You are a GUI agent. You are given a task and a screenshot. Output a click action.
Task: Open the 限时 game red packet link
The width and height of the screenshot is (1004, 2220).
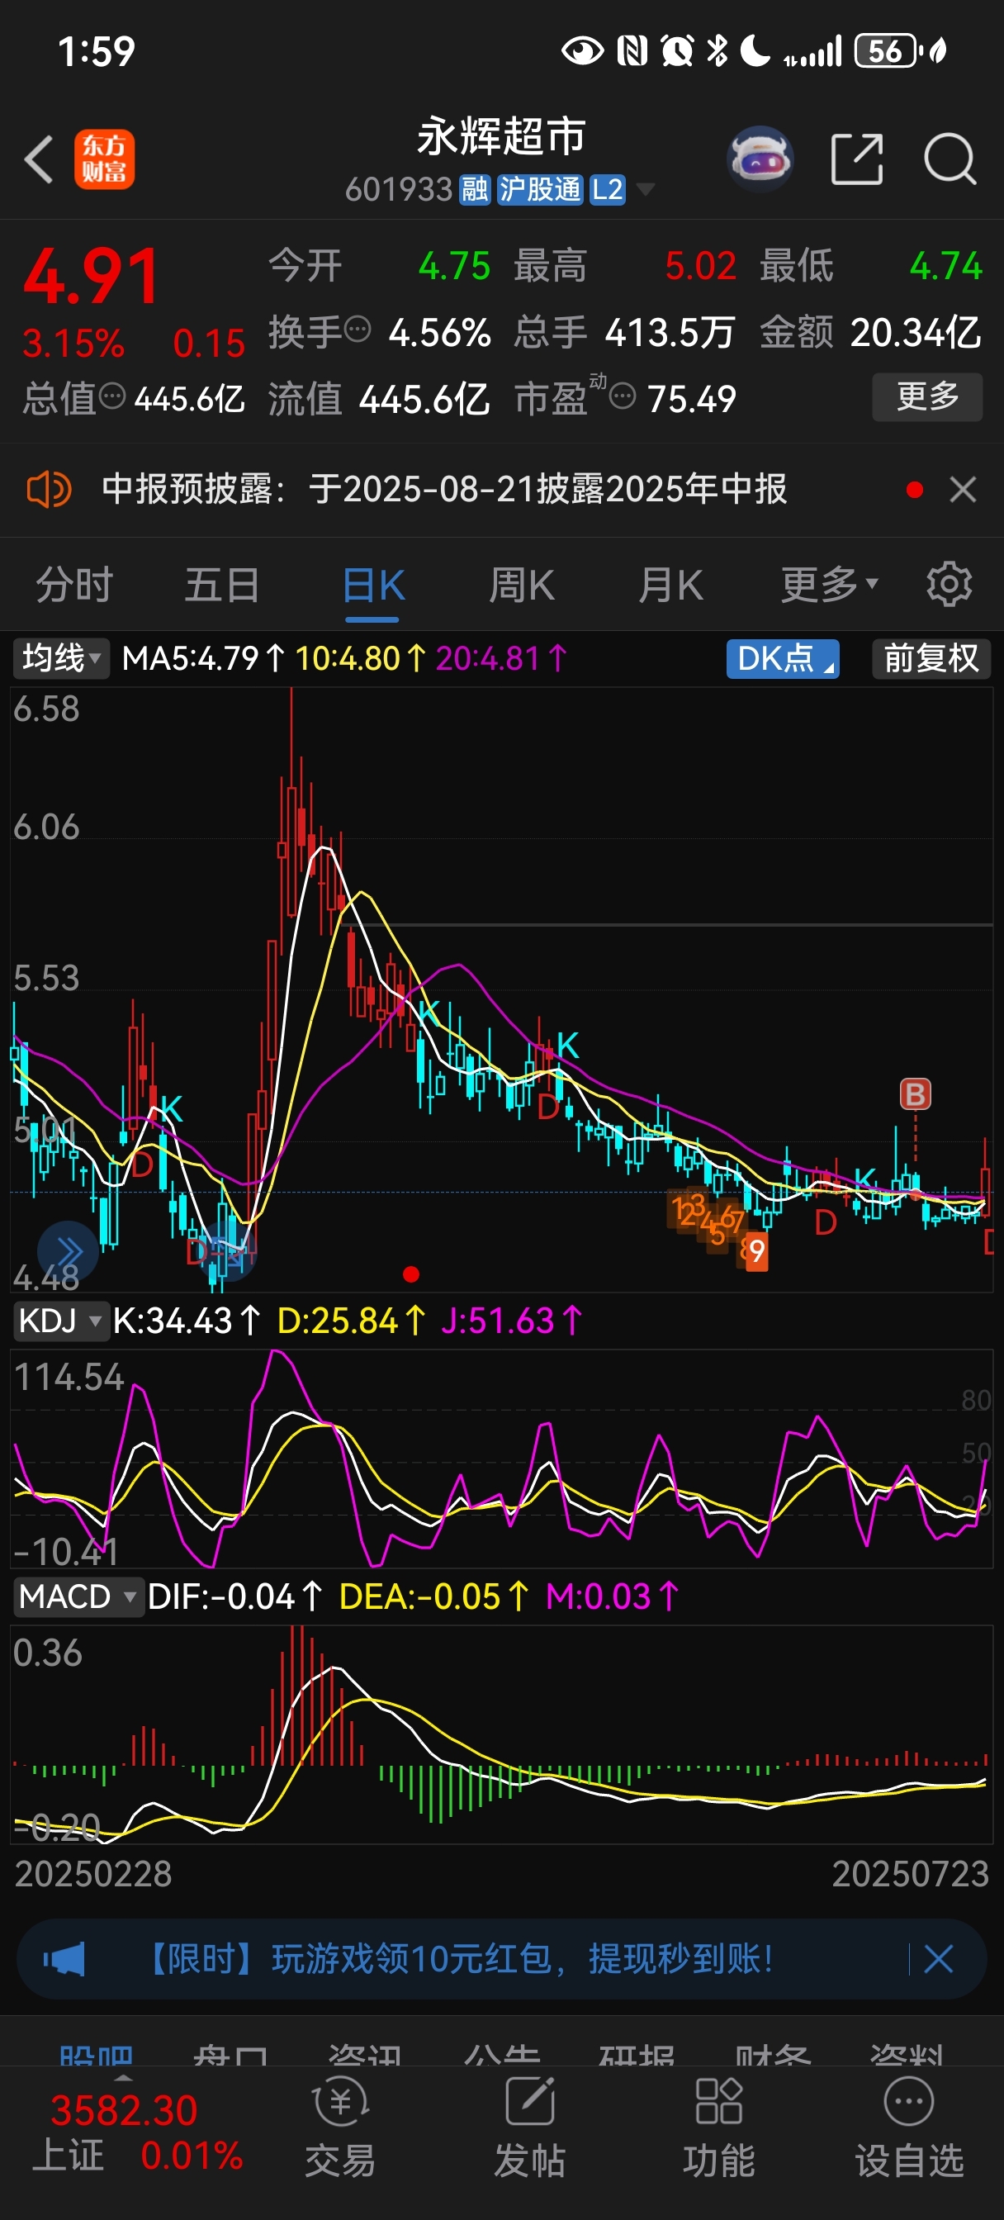point(458,1959)
